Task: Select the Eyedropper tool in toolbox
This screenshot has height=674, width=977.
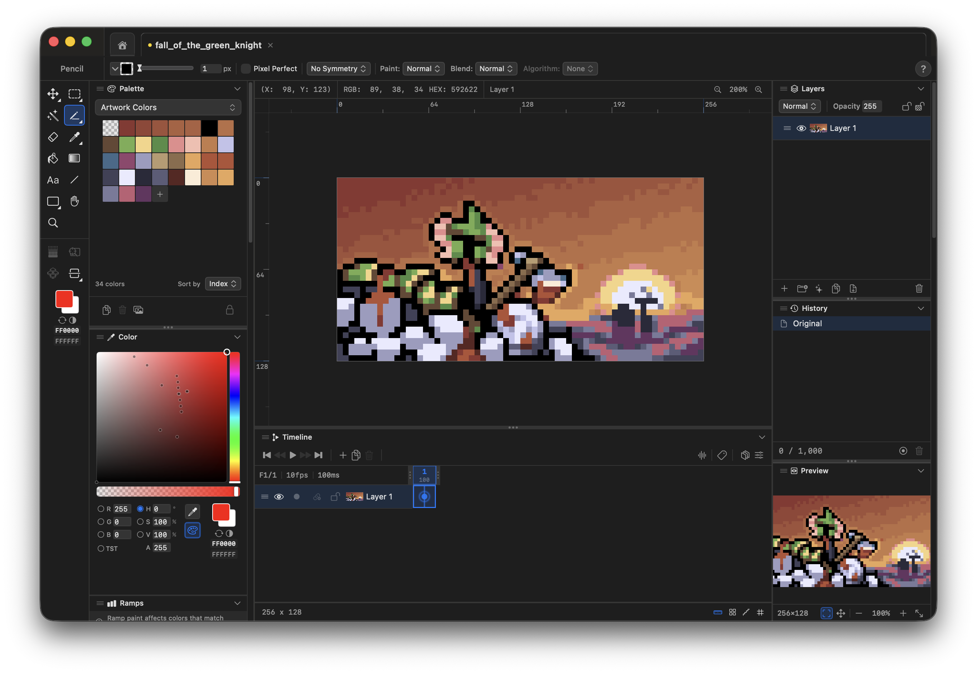Action: pyautogui.click(x=74, y=137)
